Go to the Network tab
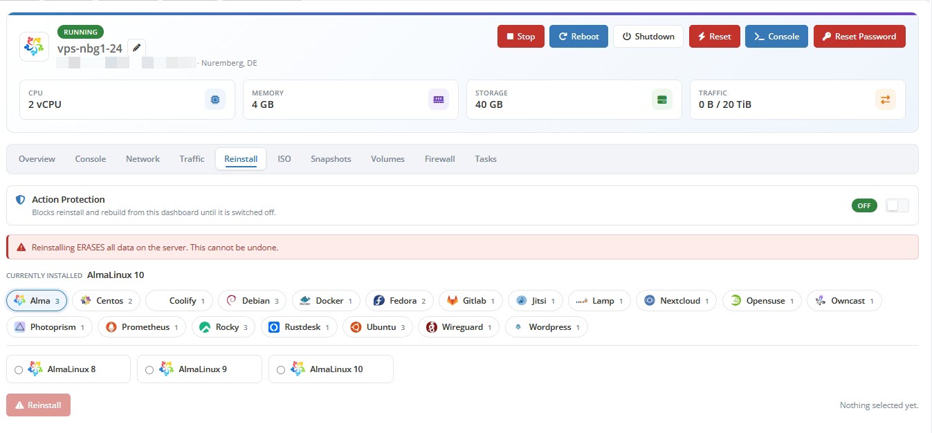 click(x=143, y=159)
